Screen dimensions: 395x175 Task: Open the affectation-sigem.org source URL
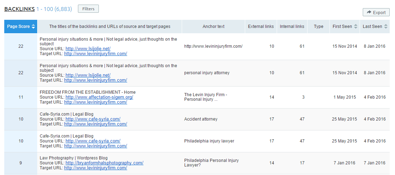pyautogui.click(x=99, y=97)
